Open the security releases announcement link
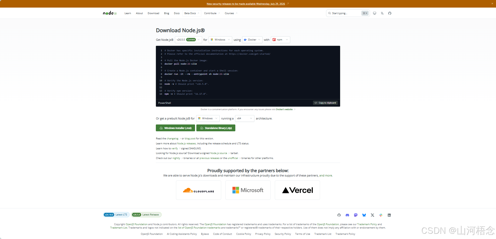496x239 pixels. 246,4
